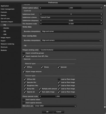Click the left arrow of Subdivision level slider
The image size is (106, 114).
click(x=41, y=14)
